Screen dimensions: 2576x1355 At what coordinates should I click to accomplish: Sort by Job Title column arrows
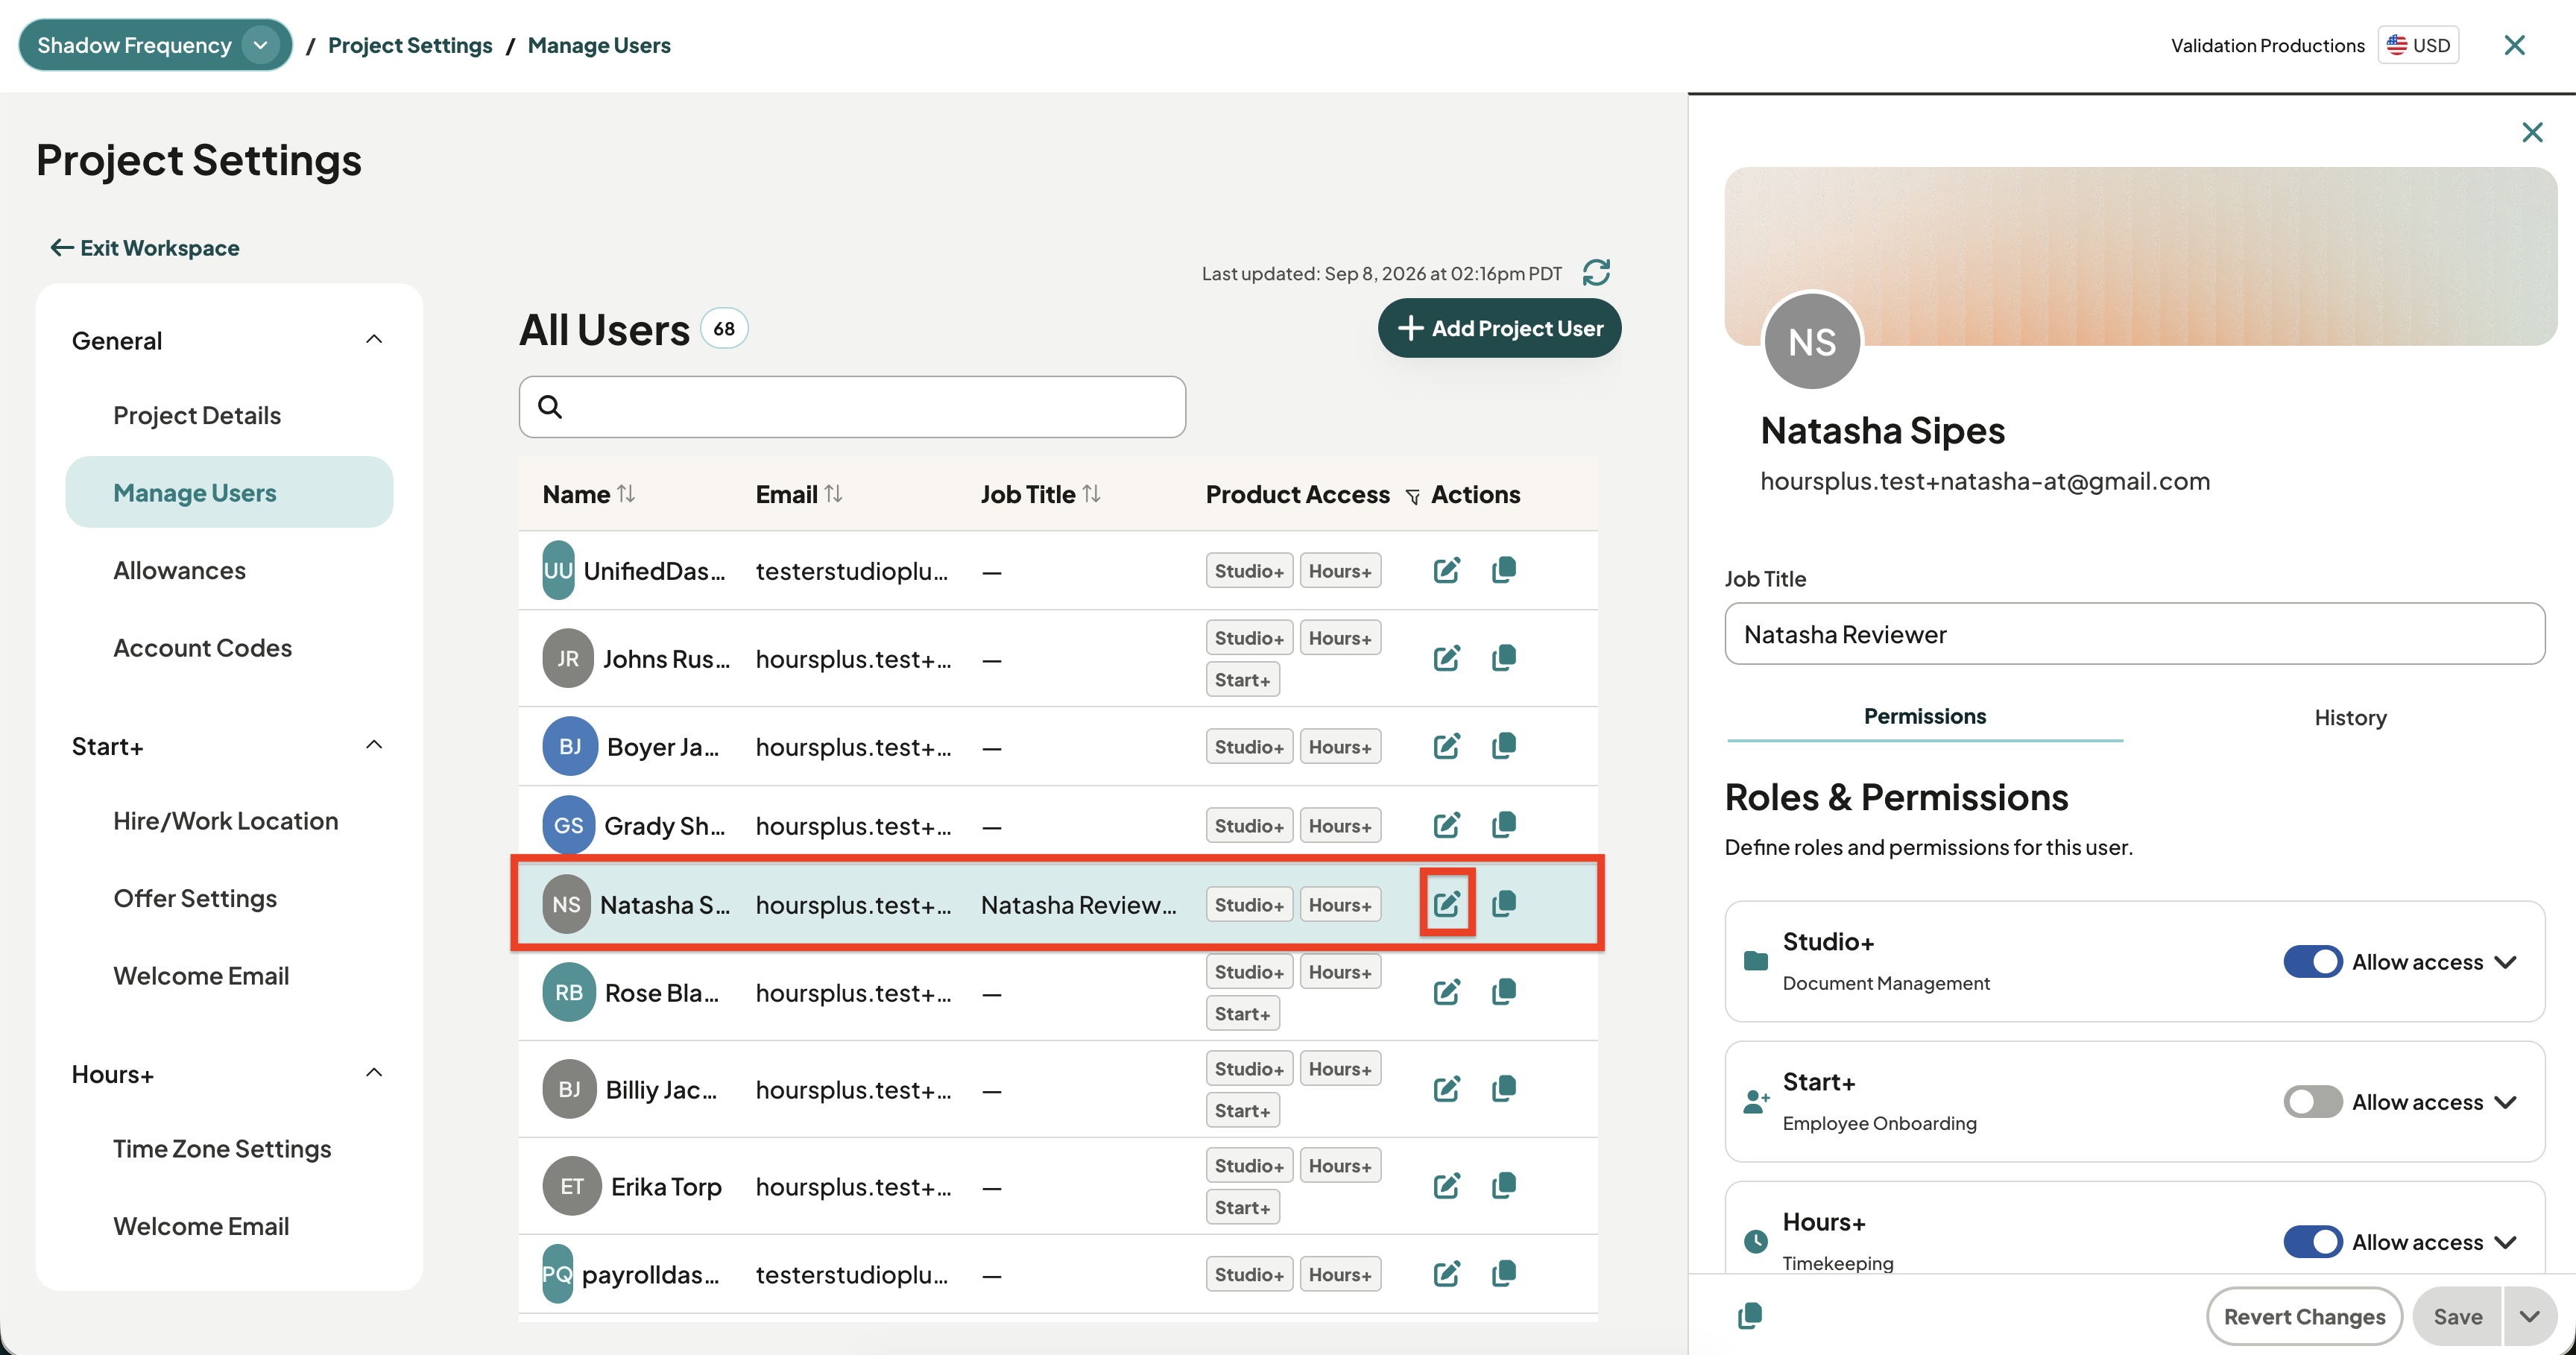click(x=1091, y=494)
